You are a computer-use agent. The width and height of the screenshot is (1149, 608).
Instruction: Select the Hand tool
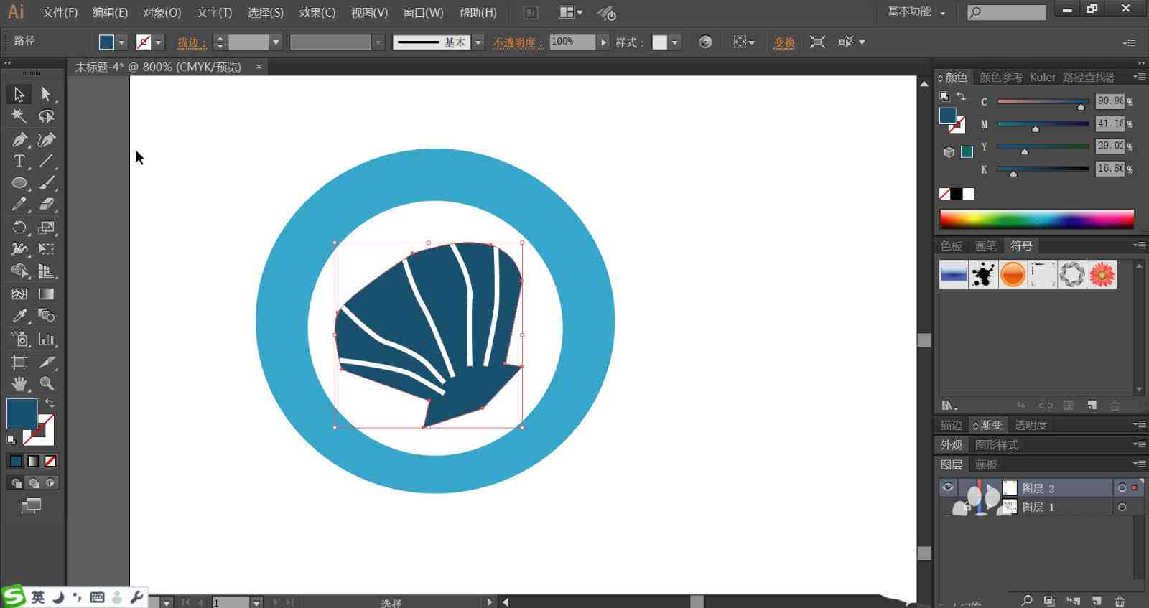19,383
